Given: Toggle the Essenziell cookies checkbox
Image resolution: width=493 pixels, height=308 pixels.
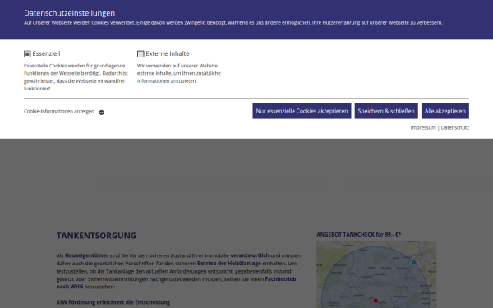Looking at the screenshot, I should 27,54.
